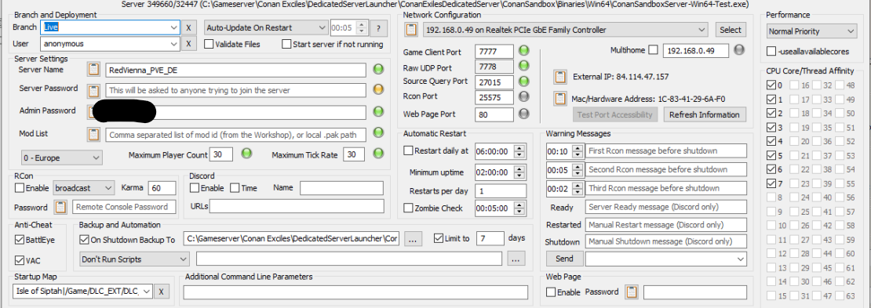
Task: Click clipboard icon beside Mac/Hardware Address
Action: (560, 99)
